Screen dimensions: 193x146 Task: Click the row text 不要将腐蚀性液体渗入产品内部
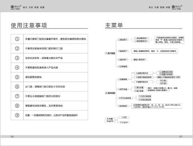(41, 68)
